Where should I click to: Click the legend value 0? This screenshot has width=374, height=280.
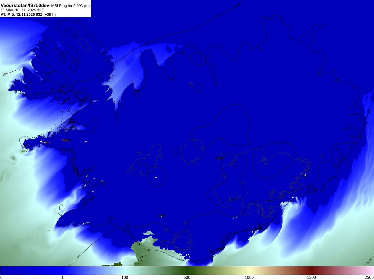click(x=1, y=277)
